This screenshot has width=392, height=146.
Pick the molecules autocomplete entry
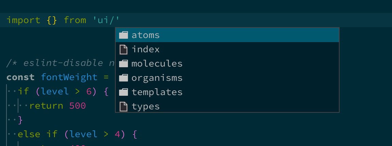point(227,63)
